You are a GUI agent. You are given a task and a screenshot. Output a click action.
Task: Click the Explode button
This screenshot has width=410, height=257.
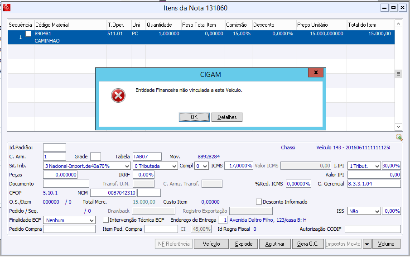point(244,244)
